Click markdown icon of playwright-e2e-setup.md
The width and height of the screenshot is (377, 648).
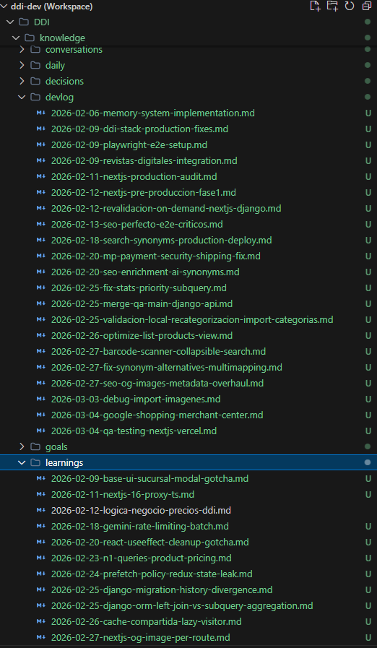[x=41, y=144]
